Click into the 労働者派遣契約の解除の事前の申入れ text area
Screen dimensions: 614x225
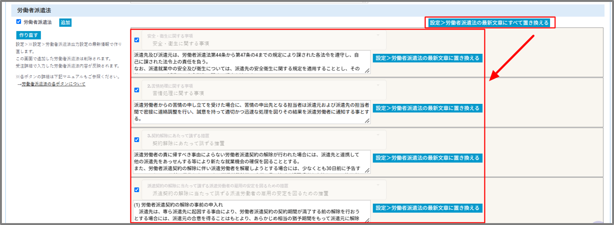[251, 212]
